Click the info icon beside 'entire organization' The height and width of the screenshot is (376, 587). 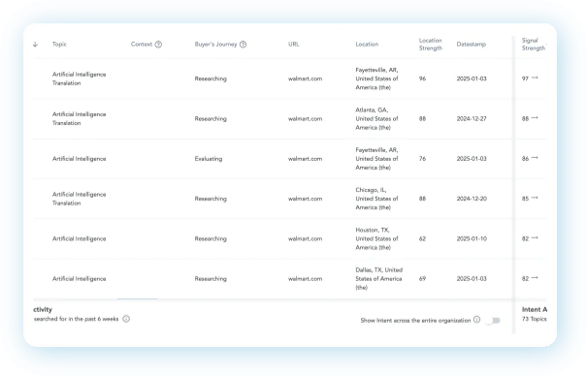point(476,320)
